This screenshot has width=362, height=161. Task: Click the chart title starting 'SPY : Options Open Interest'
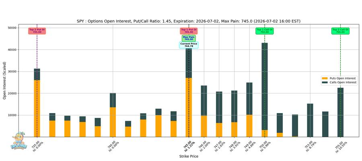coord(188,21)
